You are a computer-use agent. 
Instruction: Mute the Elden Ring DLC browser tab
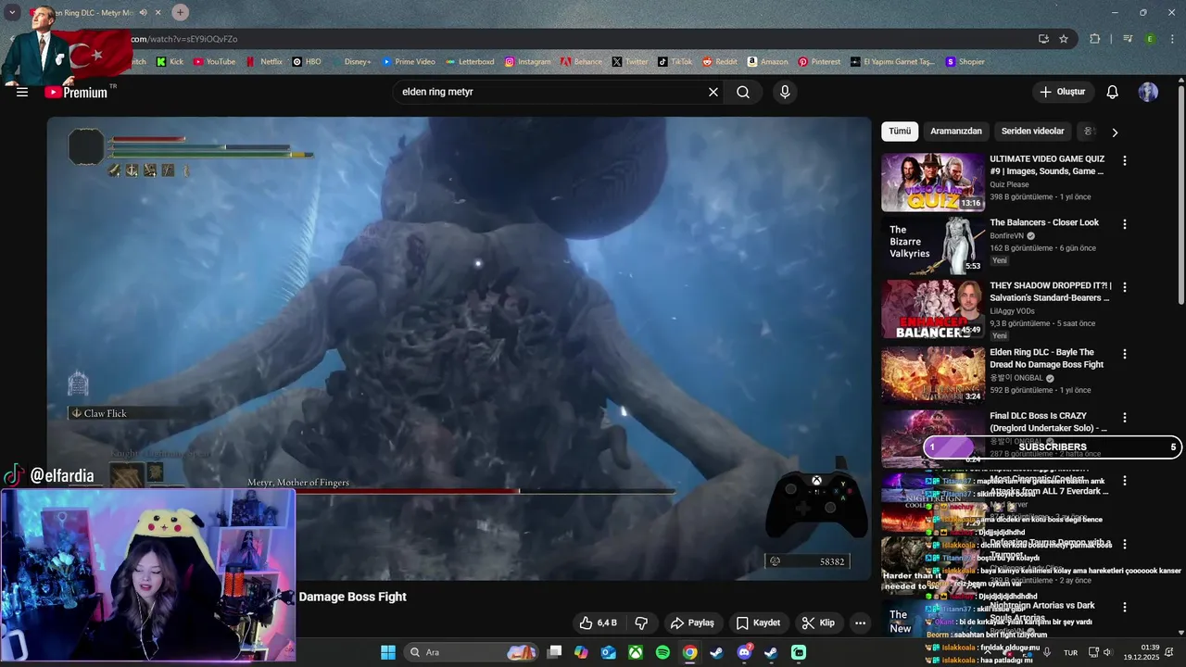coord(144,13)
